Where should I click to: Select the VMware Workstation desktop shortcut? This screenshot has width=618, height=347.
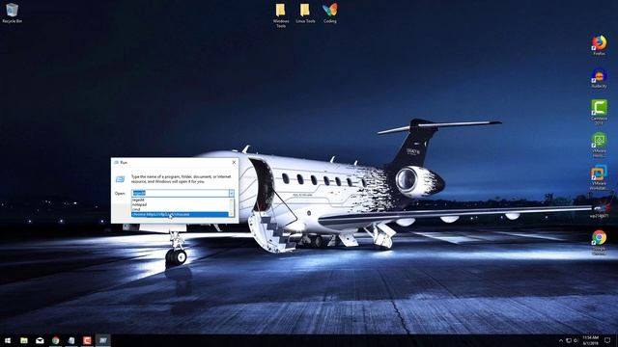coord(599,177)
